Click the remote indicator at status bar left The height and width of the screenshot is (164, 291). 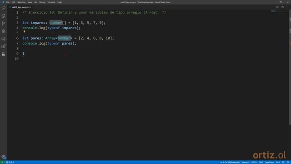[x=2, y=162]
